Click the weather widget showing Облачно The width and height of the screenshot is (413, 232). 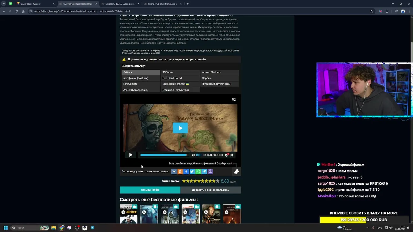(344, 228)
